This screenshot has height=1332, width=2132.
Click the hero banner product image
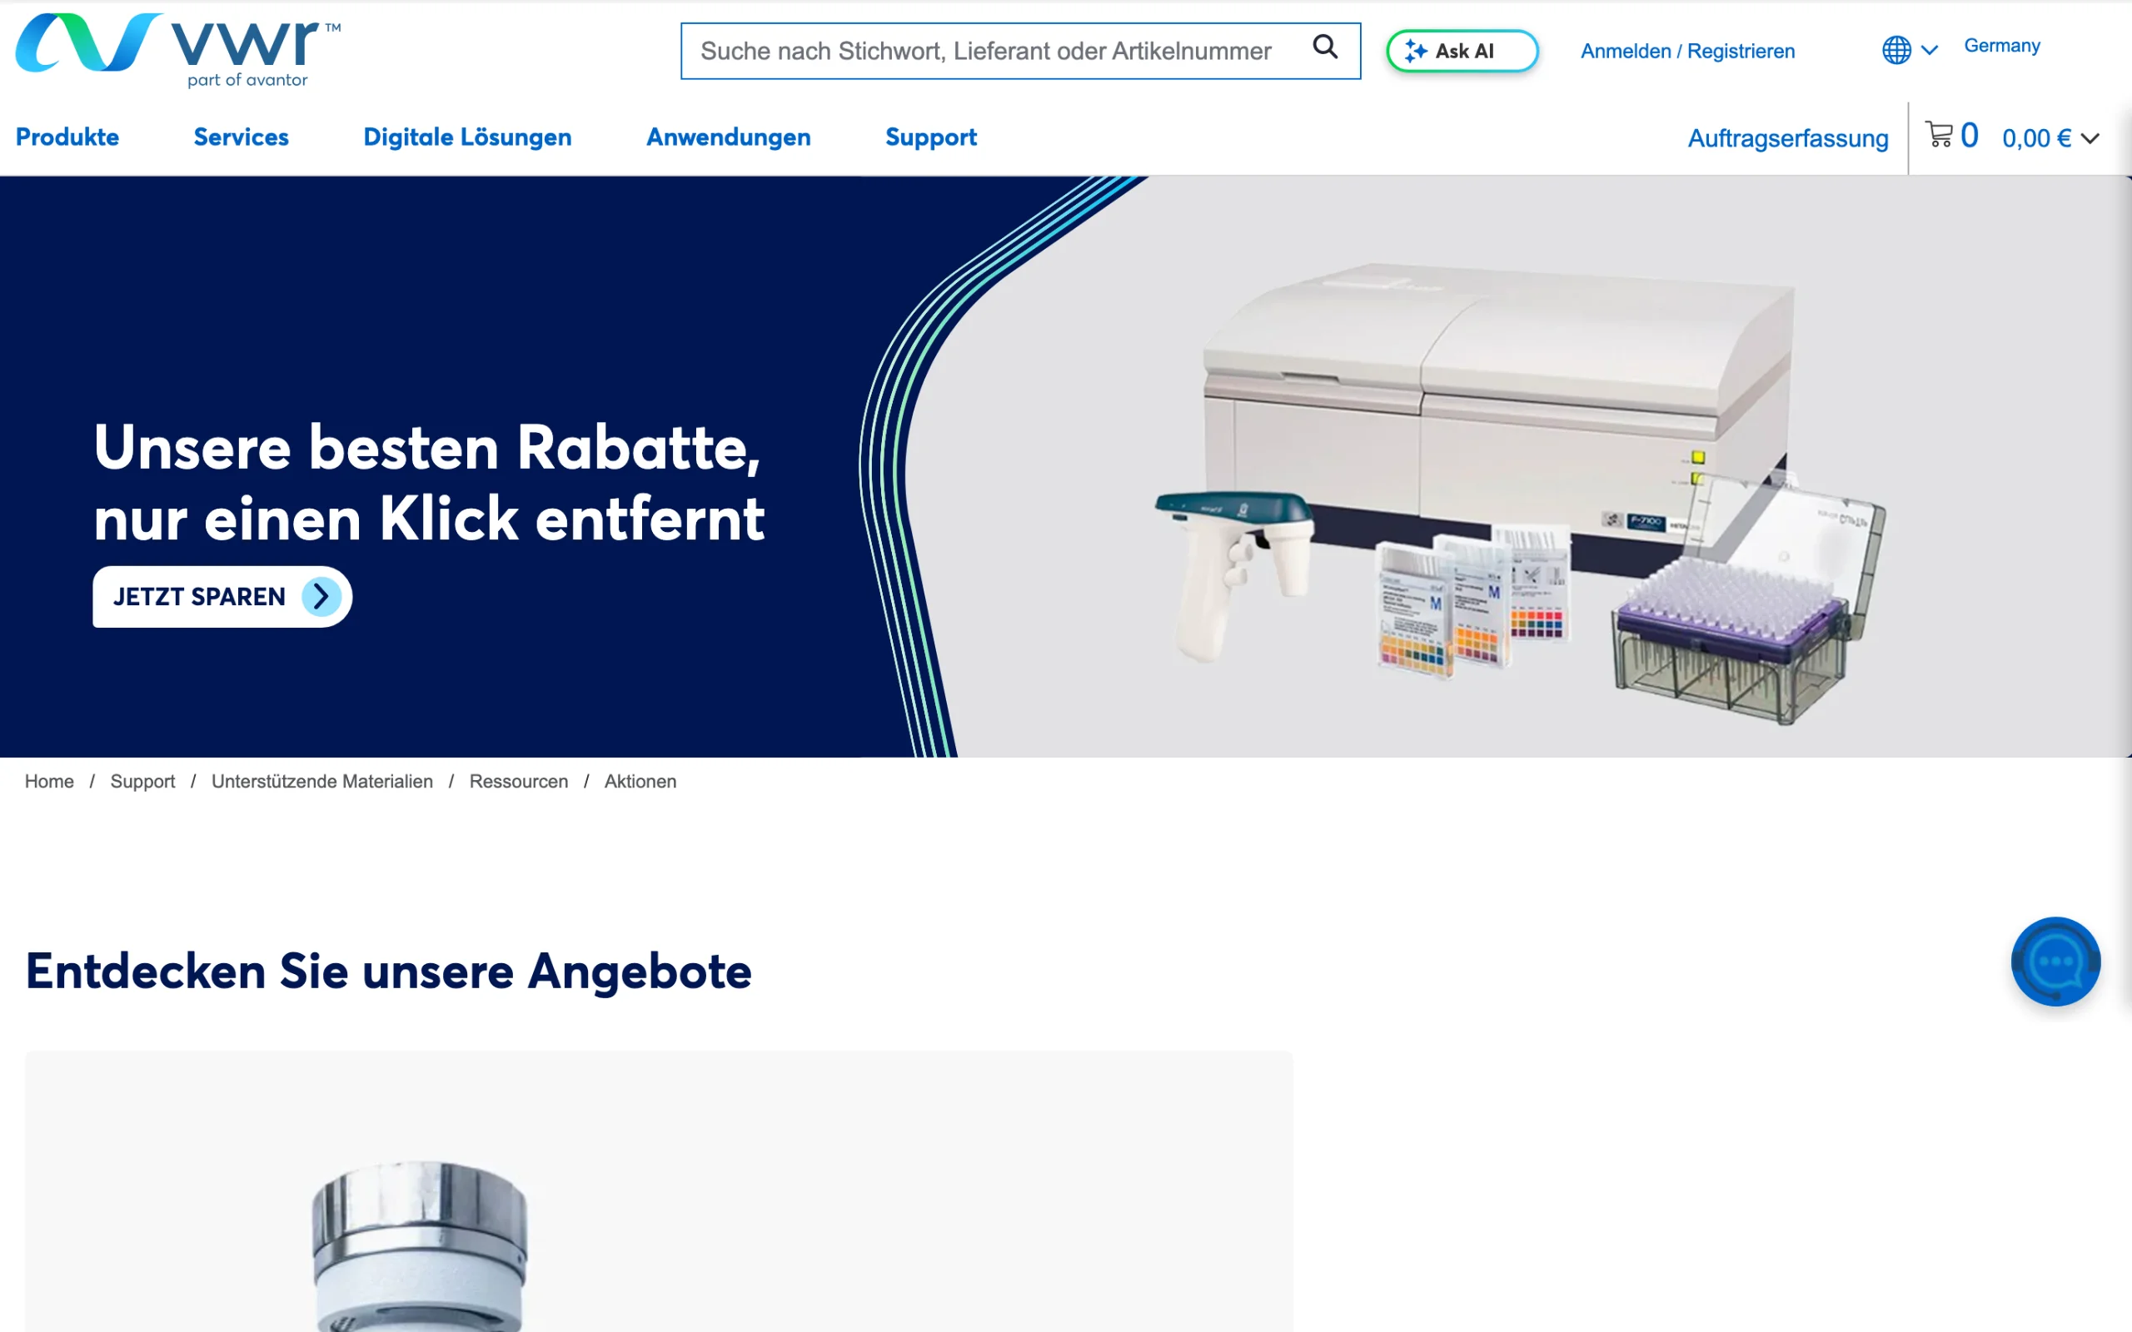1522,494
